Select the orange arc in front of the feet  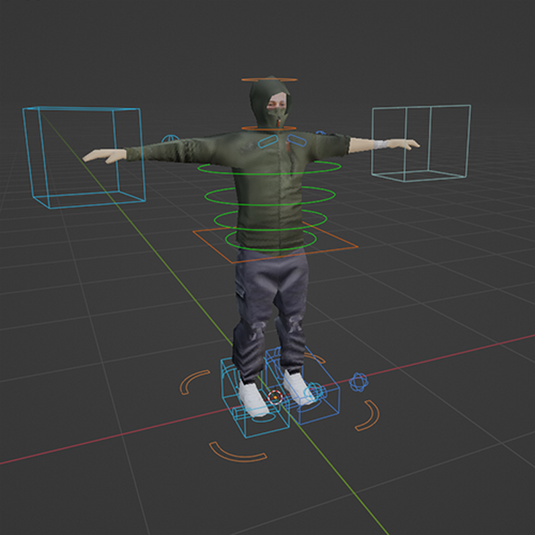pos(237,452)
